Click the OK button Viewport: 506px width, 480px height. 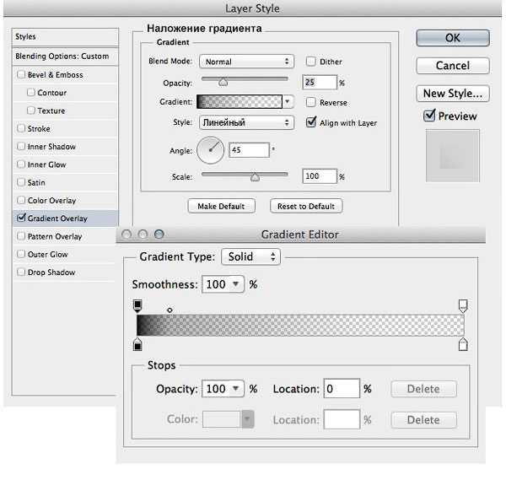[452, 38]
